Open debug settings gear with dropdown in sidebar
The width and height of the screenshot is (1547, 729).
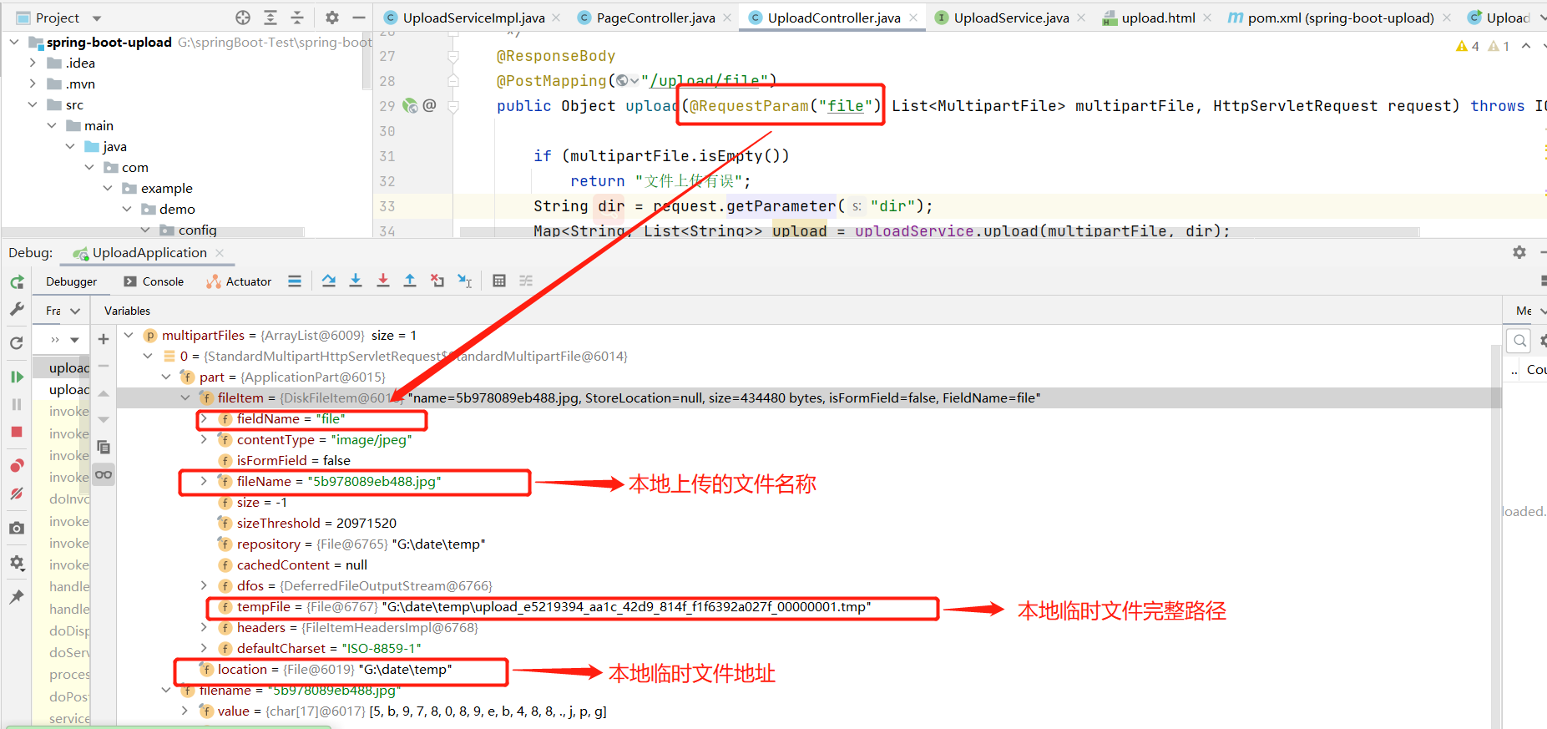[17, 563]
